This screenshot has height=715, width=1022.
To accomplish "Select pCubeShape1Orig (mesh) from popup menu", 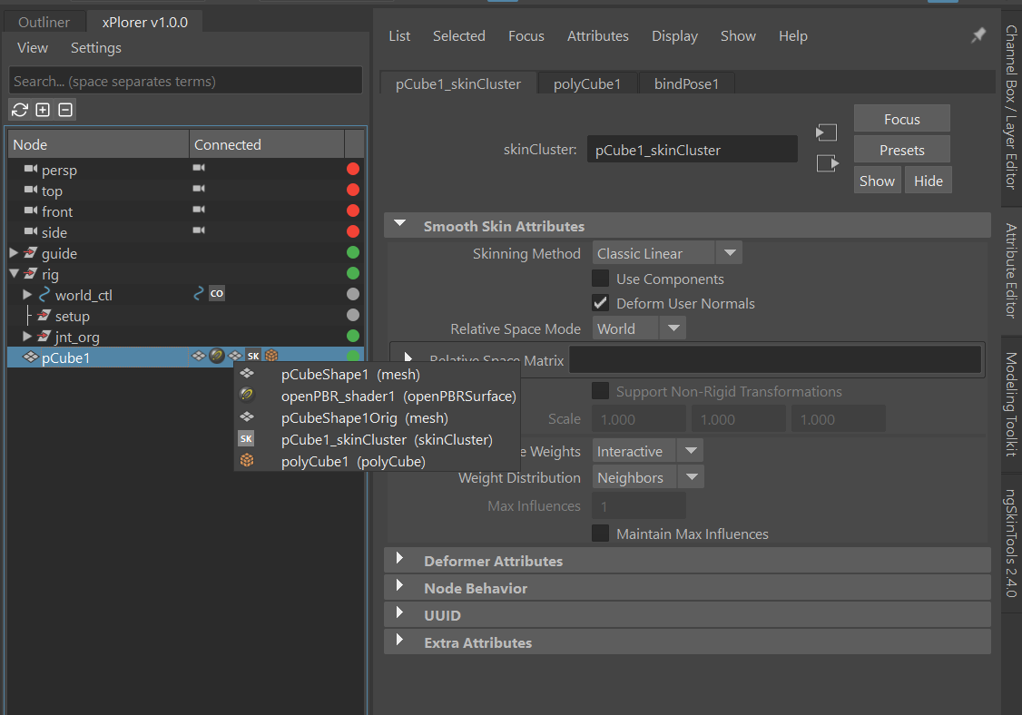I will (x=364, y=417).
